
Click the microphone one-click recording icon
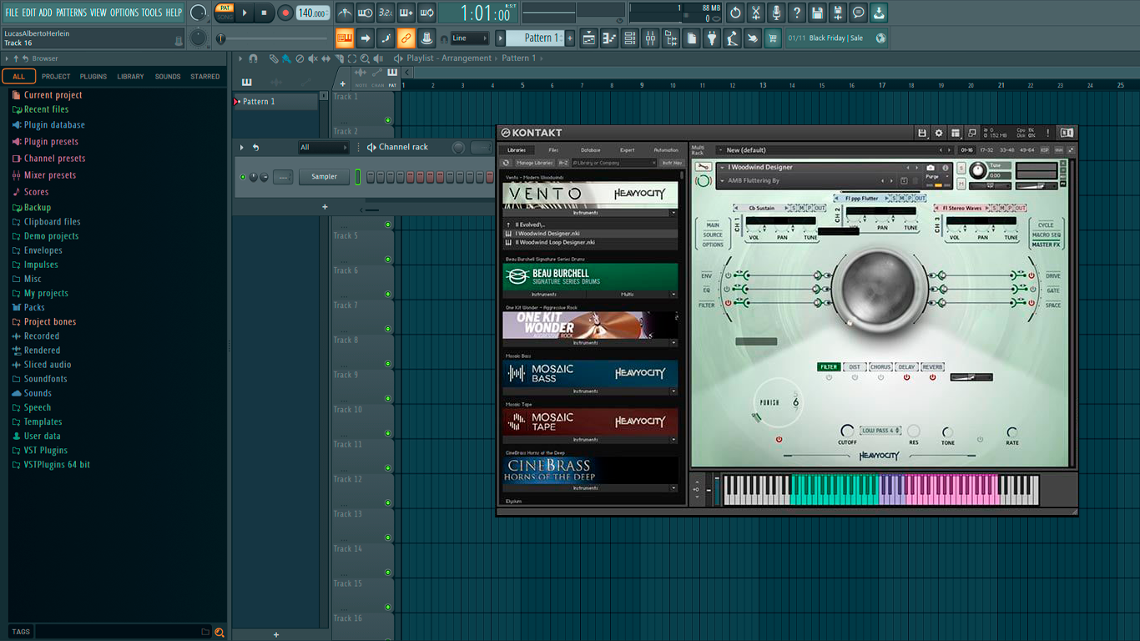[x=776, y=13]
